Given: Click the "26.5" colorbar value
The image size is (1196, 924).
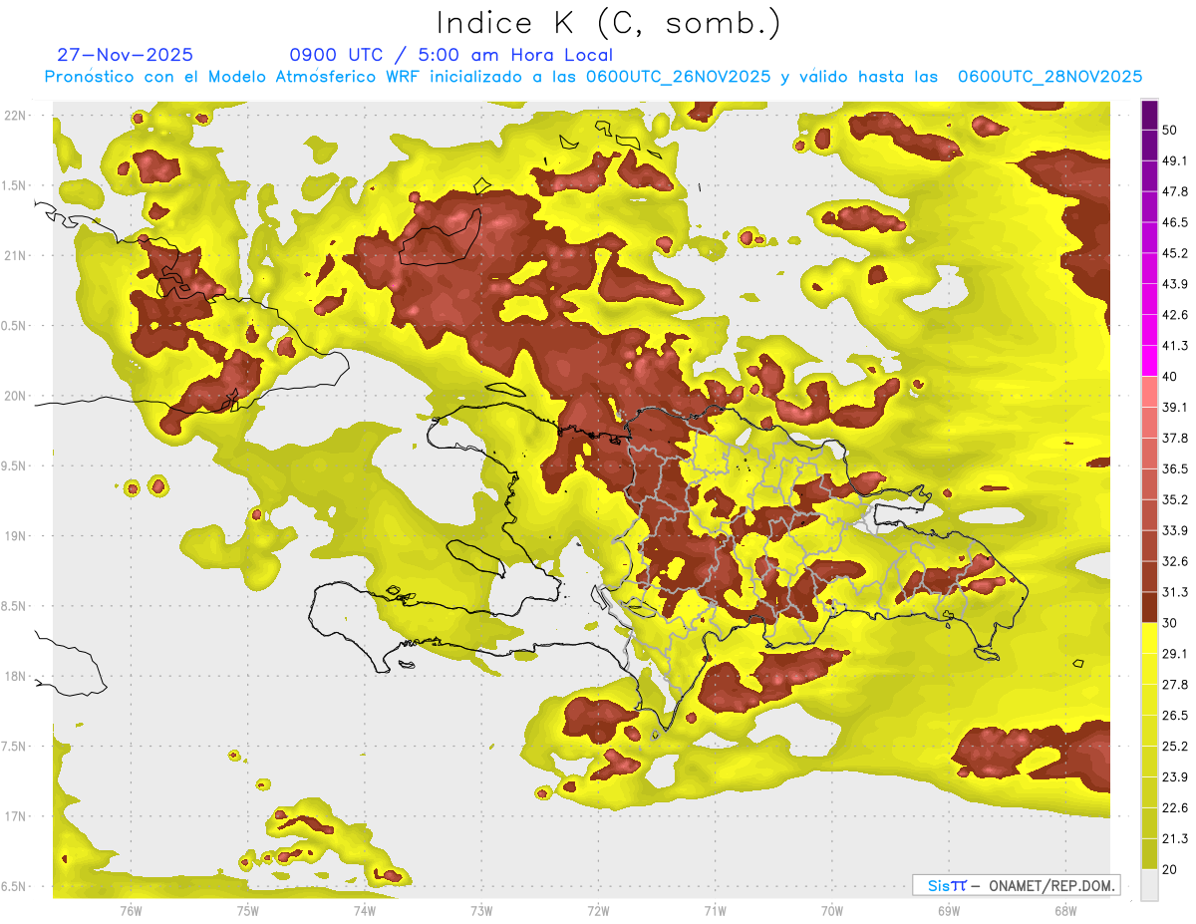Looking at the screenshot, I should (x=1175, y=716).
